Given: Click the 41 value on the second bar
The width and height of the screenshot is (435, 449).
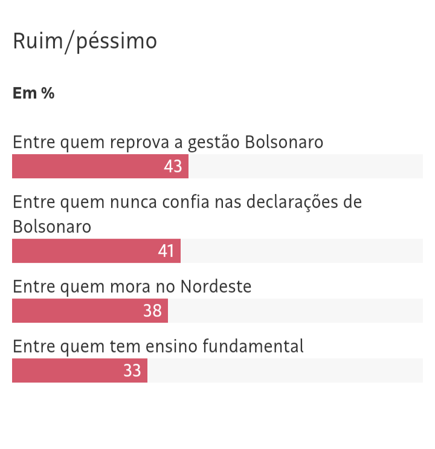Looking at the screenshot, I should click(166, 251).
